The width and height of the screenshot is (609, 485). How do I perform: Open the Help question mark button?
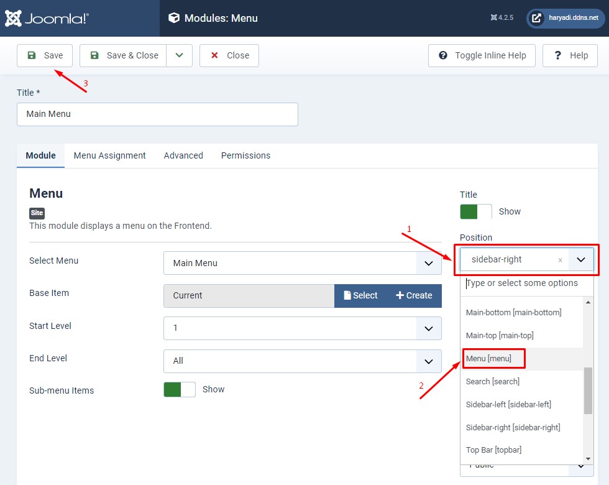(x=570, y=55)
